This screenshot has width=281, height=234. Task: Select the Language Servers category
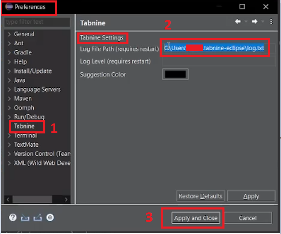coord(37,89)
